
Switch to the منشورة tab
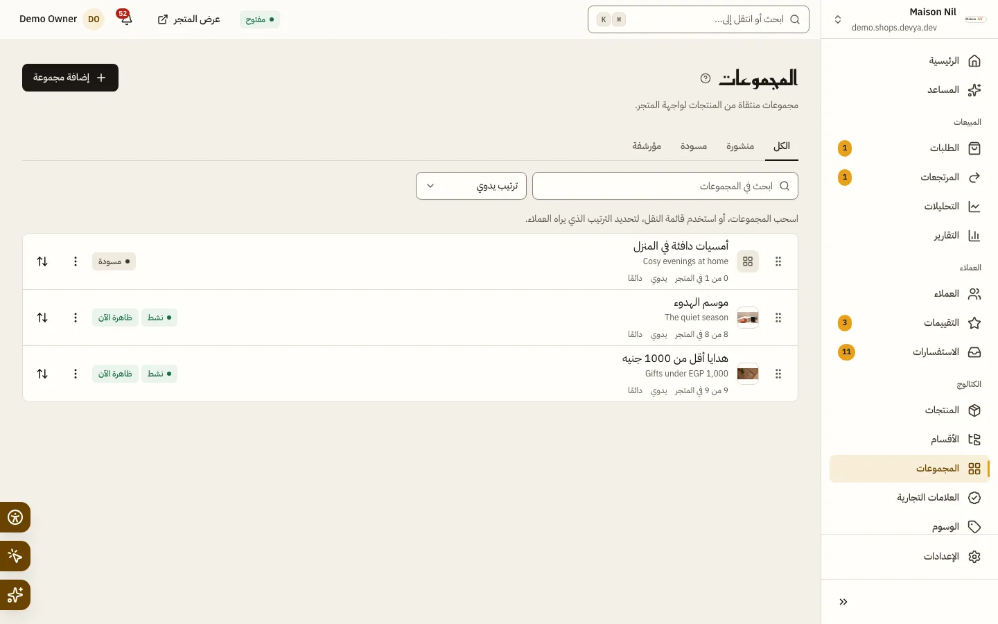(x=740, y=146)
